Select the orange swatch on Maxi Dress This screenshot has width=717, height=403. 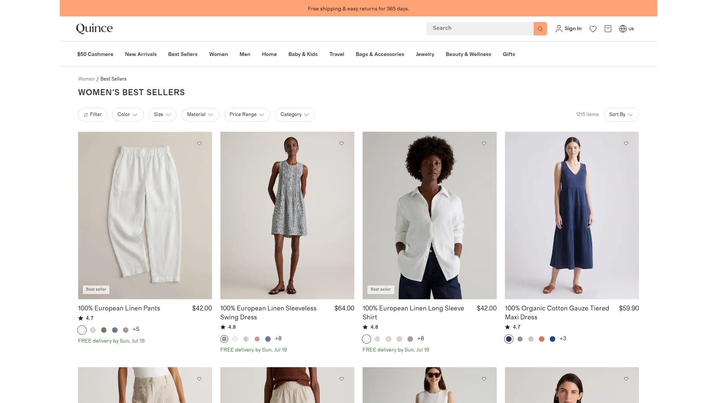(x=541, y=339)
